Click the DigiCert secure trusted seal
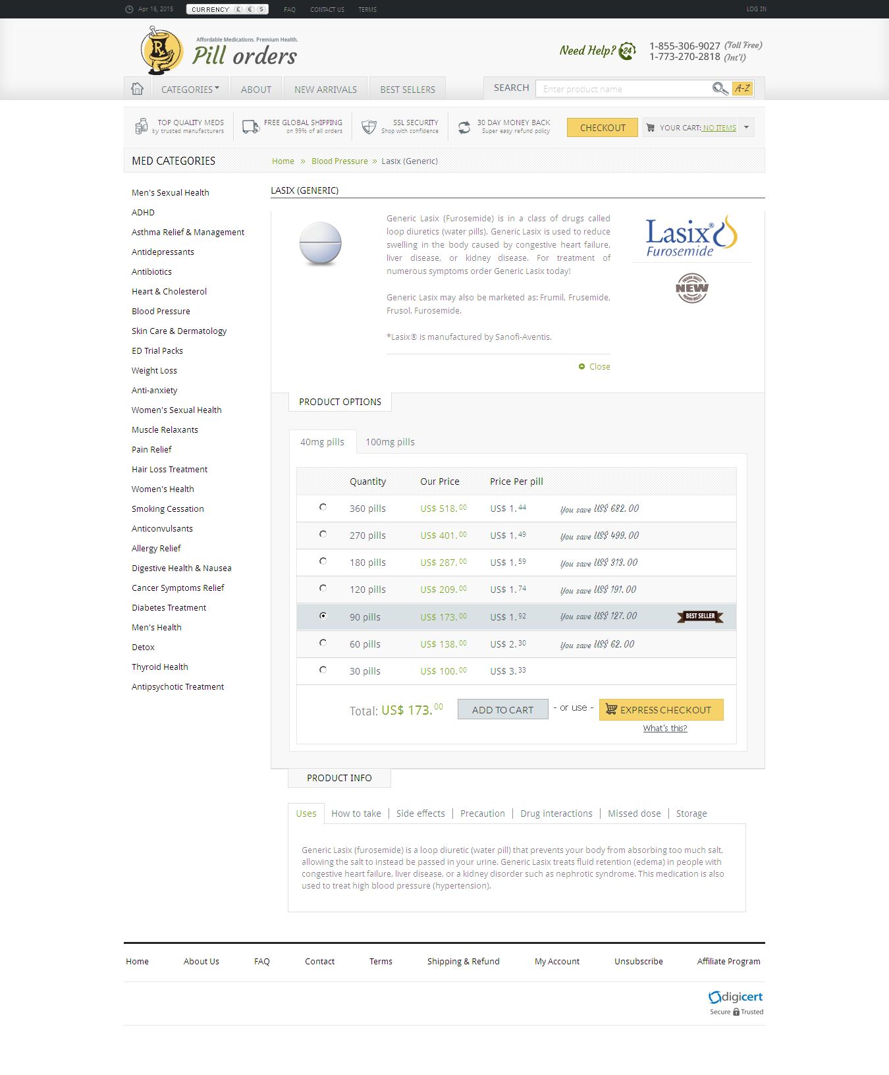 pyautogui.click(x=736, y=1003)
